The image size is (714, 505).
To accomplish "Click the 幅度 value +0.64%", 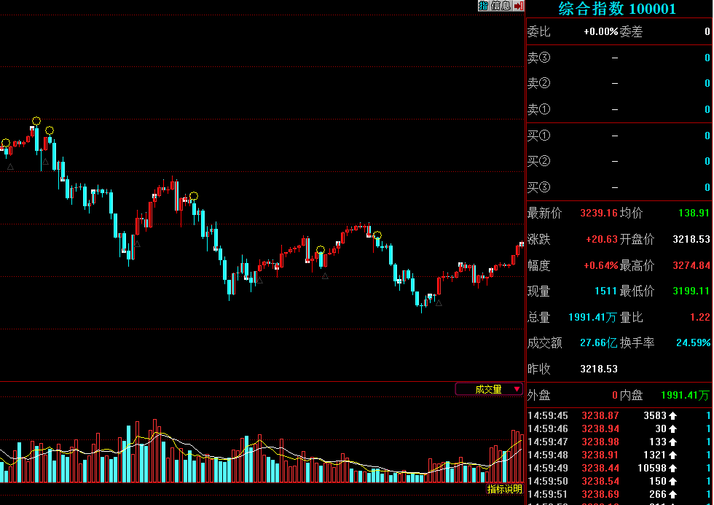I will pos(601,265).
